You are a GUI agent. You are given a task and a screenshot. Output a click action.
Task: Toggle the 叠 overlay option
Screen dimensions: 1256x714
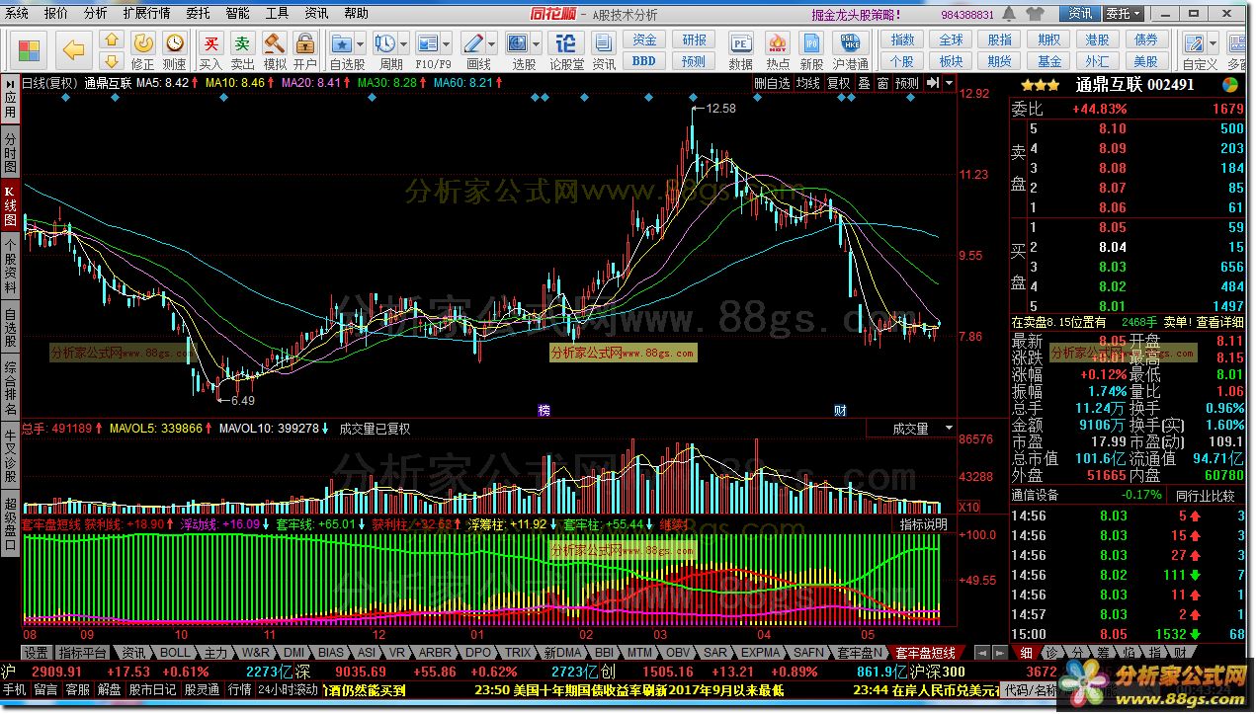pos(864,84)
